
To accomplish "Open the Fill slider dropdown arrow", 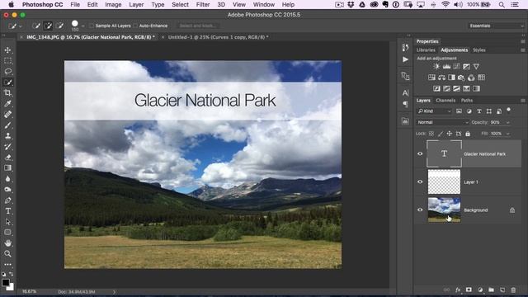I will click(508, 134).
